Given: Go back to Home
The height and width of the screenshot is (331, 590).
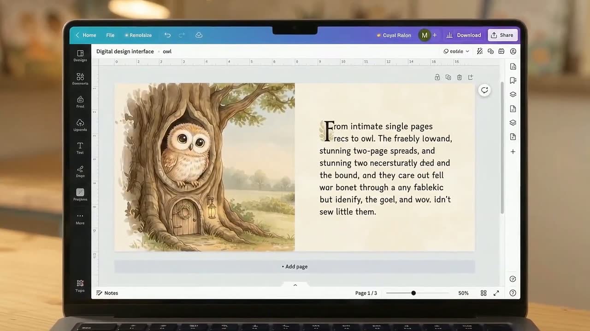Looking at the screenshot, I should coord(86,35).
